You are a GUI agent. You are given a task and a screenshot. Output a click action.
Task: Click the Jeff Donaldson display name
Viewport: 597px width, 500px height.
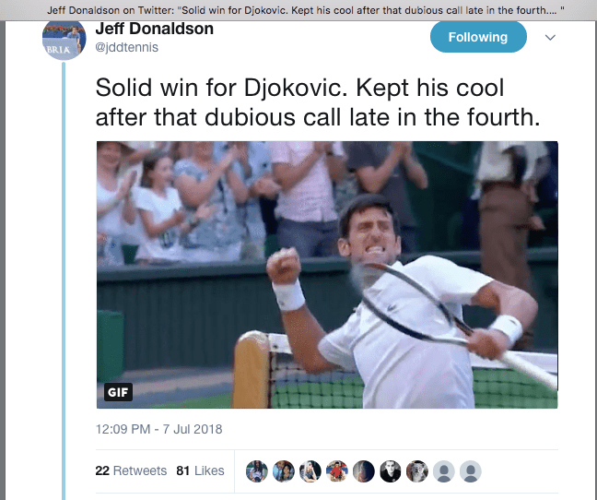[x=154, y=29]
